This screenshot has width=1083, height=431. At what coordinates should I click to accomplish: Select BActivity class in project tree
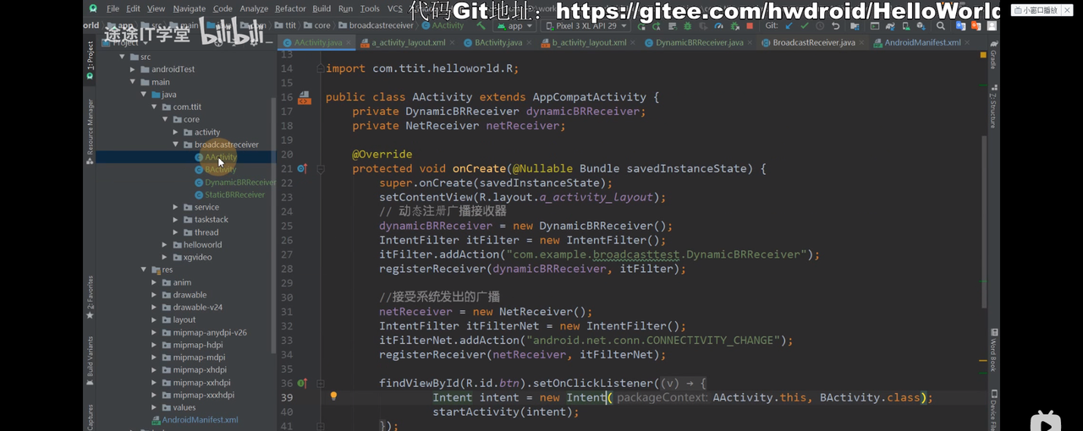coord(220,169)
